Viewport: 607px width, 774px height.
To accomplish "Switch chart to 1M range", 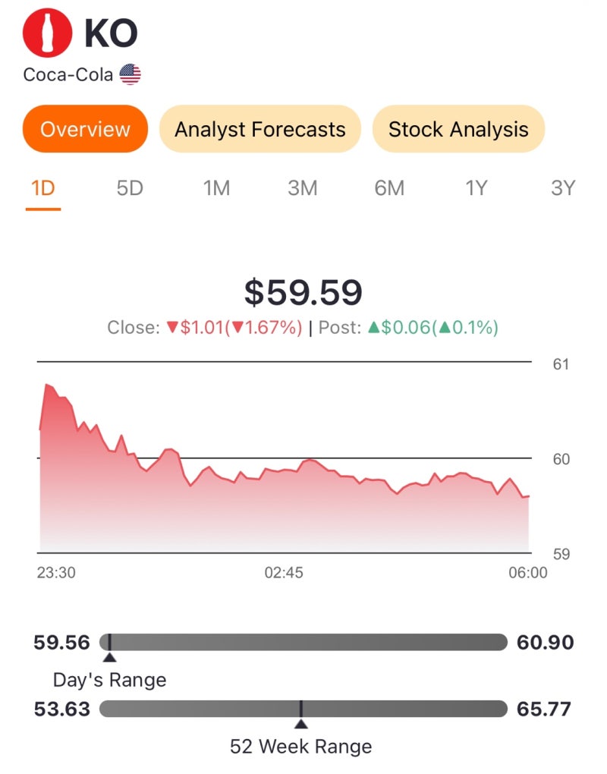I will tap(216, 188).
